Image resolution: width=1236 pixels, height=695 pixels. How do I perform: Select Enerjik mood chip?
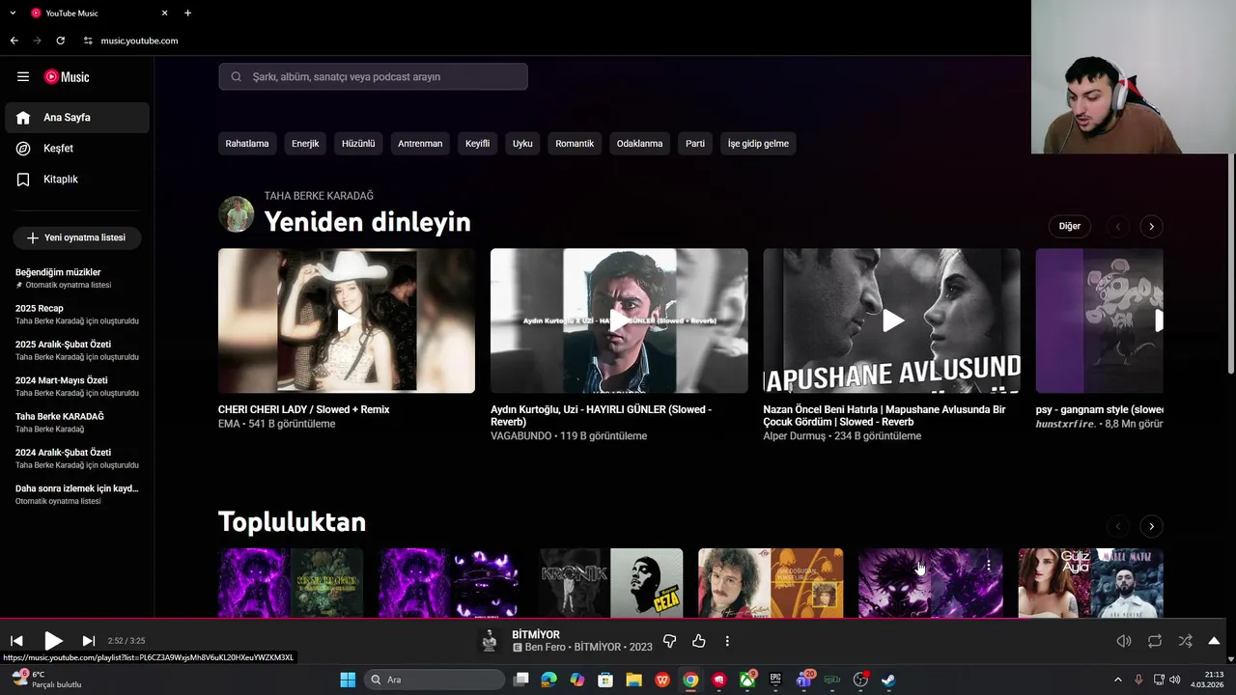[x=305, y=144]
